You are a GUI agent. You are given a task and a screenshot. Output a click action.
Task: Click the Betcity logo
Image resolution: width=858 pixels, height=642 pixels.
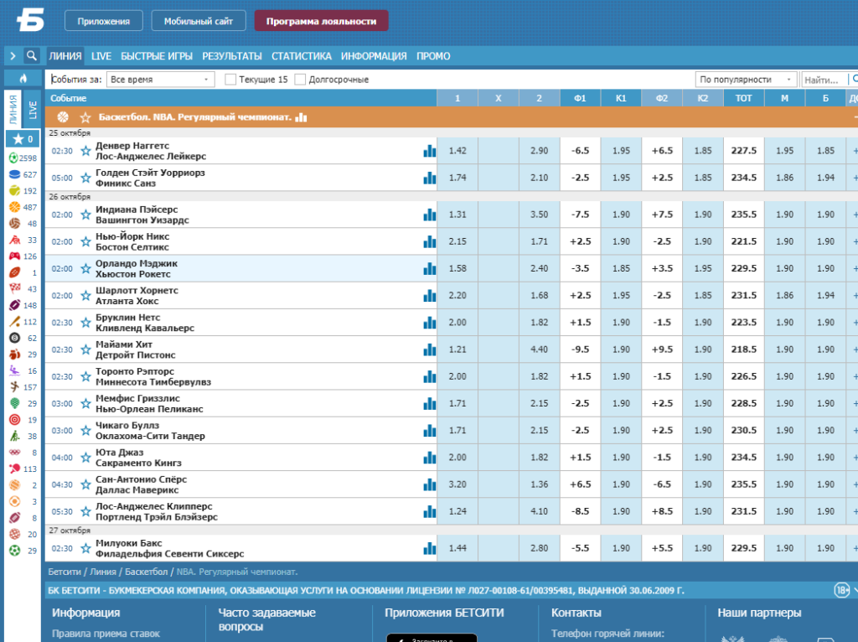click(x=30, y=20)
